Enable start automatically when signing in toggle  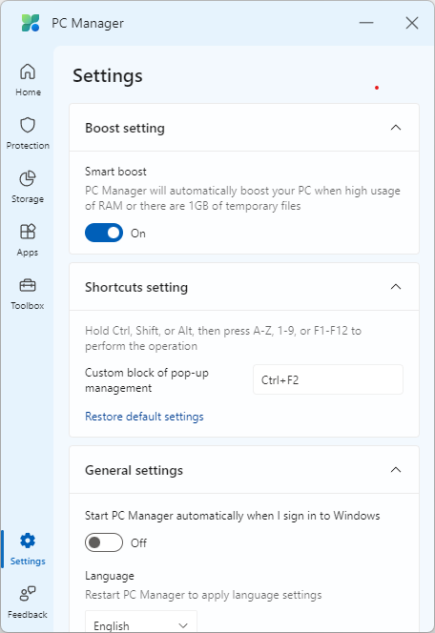point(104,542)
